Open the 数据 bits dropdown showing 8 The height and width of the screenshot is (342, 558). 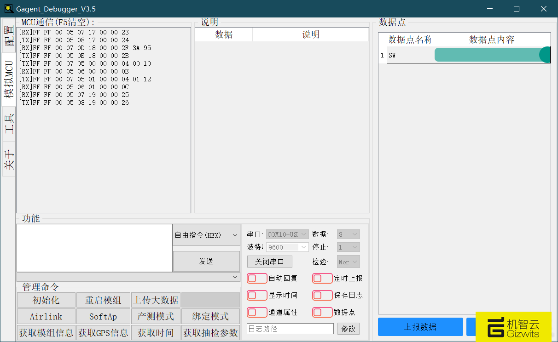coord(348,234)
